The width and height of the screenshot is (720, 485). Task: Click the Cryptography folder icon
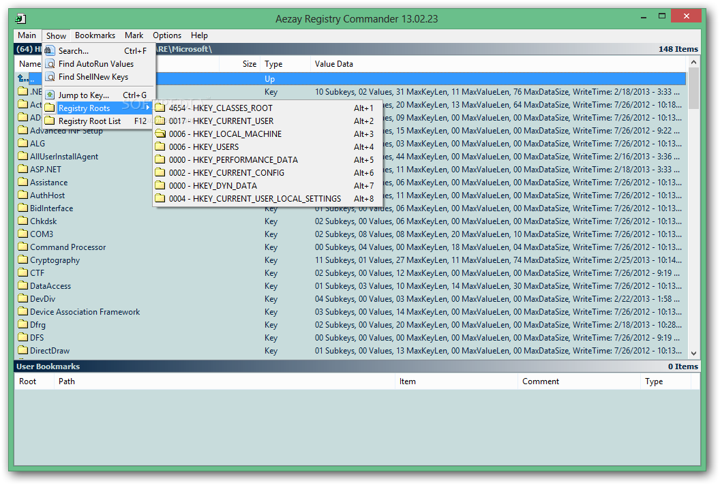[x=23, y=260]
